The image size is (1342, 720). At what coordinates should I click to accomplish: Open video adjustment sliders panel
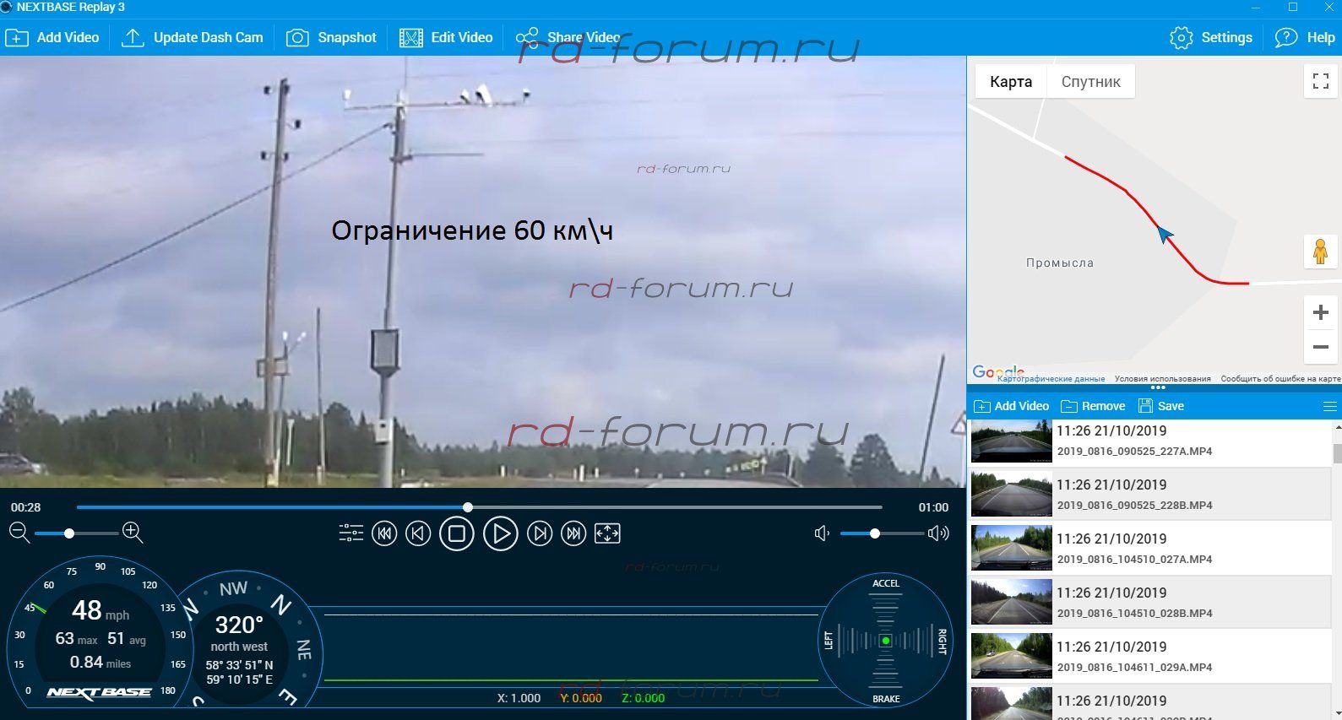pos(350,533)
